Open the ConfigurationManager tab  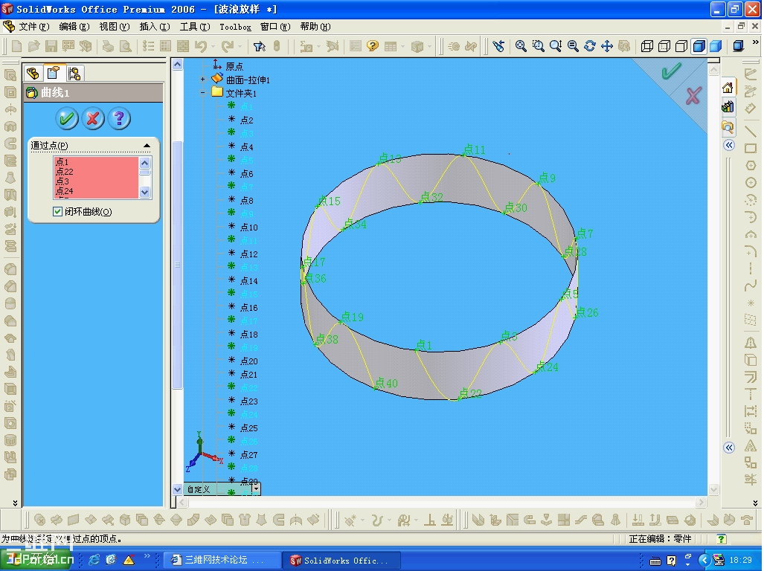pyautogui.click(x=74, y=74)
